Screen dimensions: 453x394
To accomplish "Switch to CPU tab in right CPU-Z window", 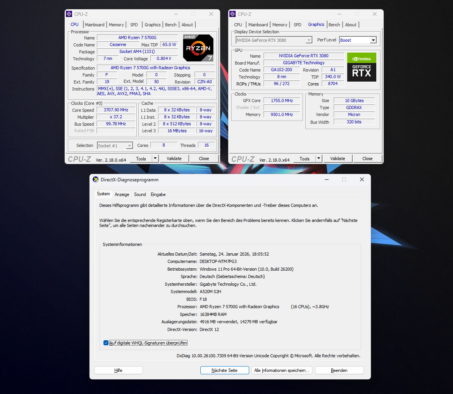I will tap(238, 25).
